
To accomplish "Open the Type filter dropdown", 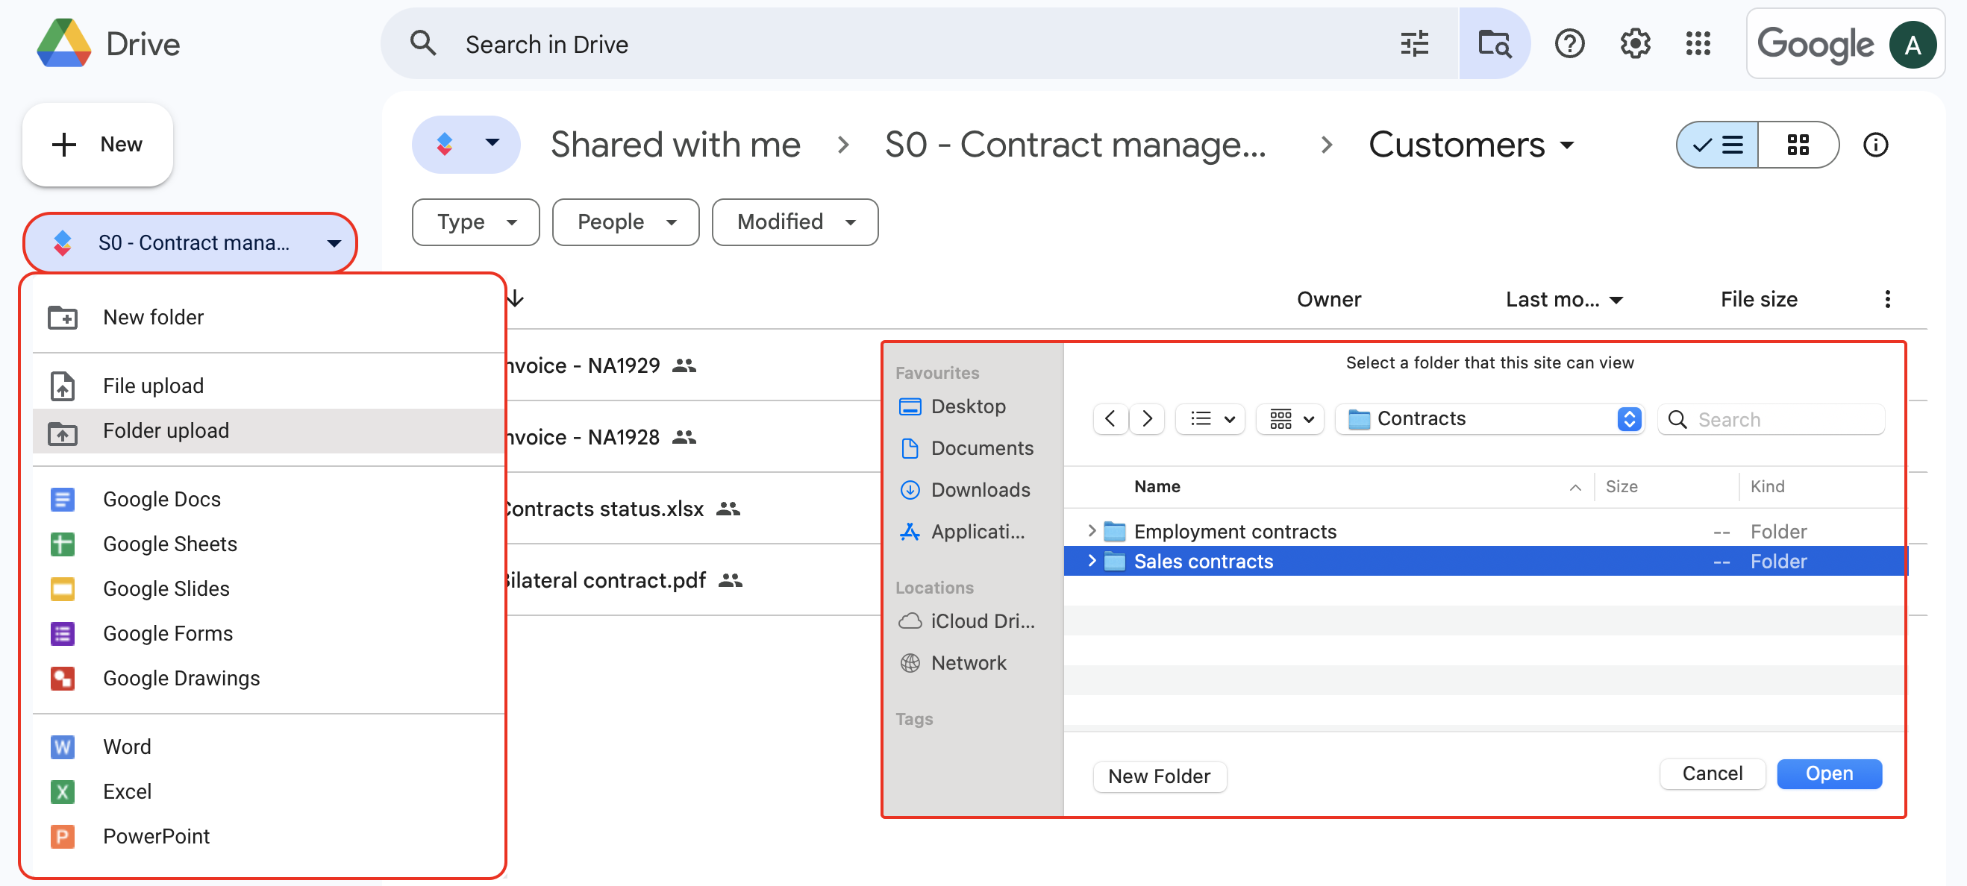I will point(476,222).
